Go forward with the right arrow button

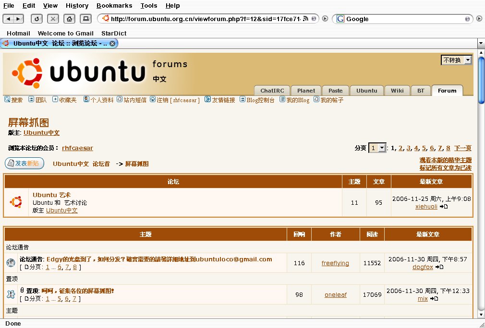click(x=18, y=19)
